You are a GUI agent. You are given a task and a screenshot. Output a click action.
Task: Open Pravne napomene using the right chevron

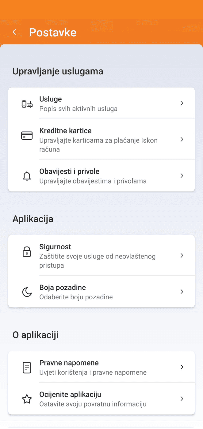182,367
